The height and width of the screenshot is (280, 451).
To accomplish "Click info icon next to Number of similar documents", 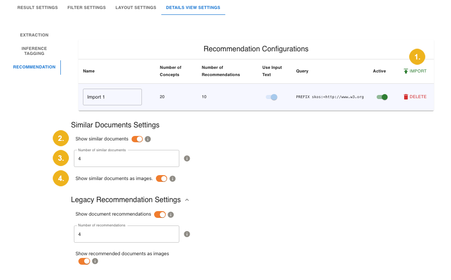I will pyautogui.click(x=187, y=158).
